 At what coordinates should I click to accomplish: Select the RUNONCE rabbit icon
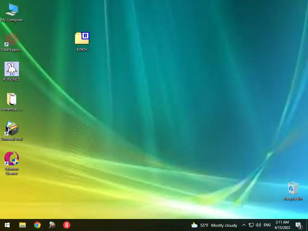[x=12, y=72]
